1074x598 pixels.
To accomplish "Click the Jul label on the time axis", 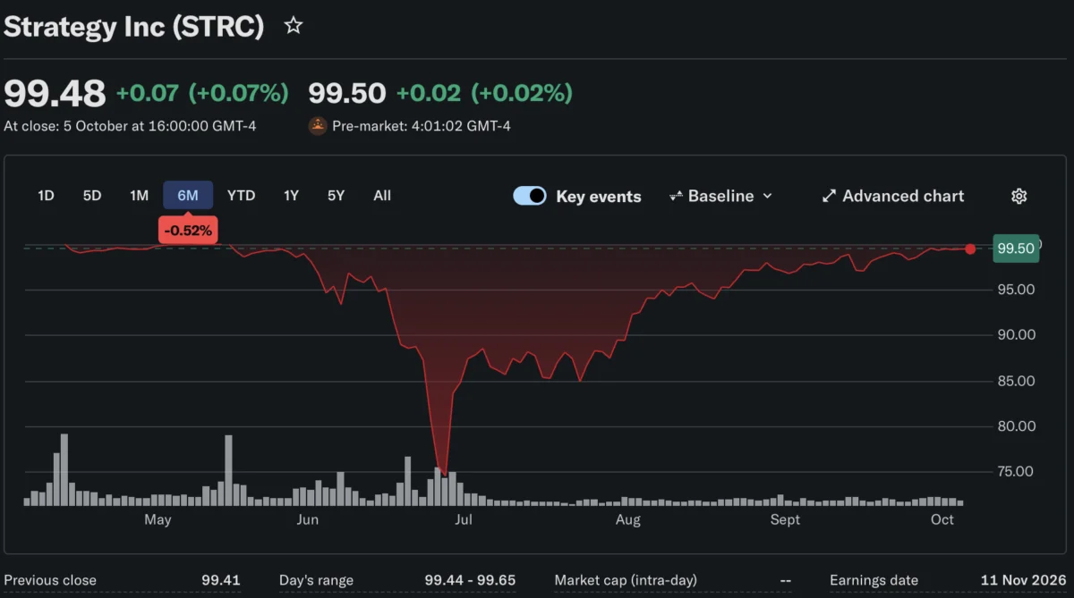I will [x=464, y=519].
